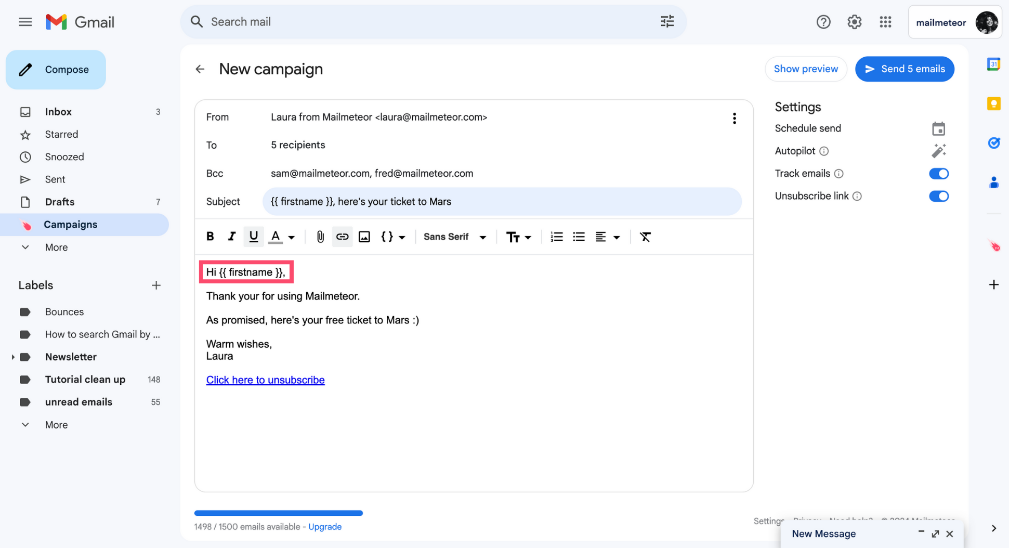Open the Google apps grid

pos(885,22)
